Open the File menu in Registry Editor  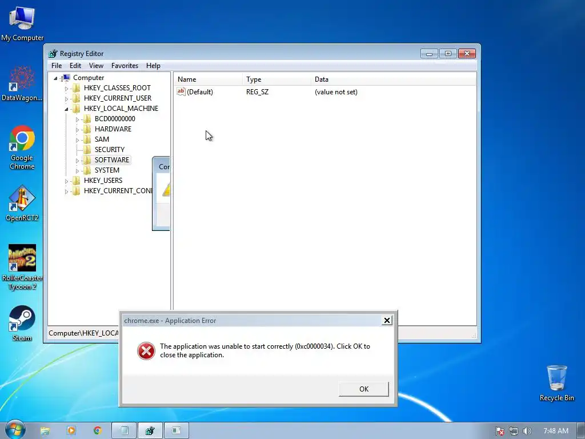point(57,66)
